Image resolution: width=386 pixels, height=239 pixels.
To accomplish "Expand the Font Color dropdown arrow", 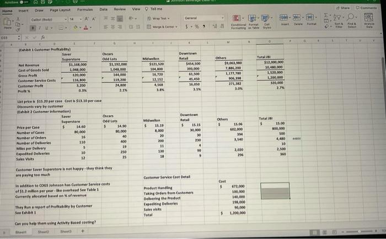I will tap(90, 28).
